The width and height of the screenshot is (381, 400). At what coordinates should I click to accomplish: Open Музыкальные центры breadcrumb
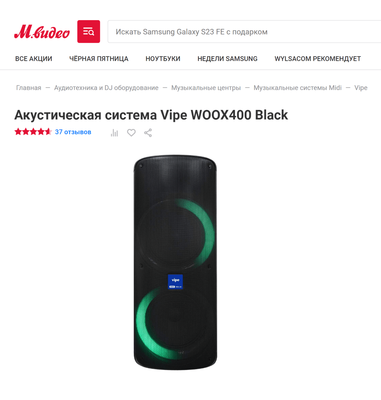pyautogui.click(x=206, y=88)
